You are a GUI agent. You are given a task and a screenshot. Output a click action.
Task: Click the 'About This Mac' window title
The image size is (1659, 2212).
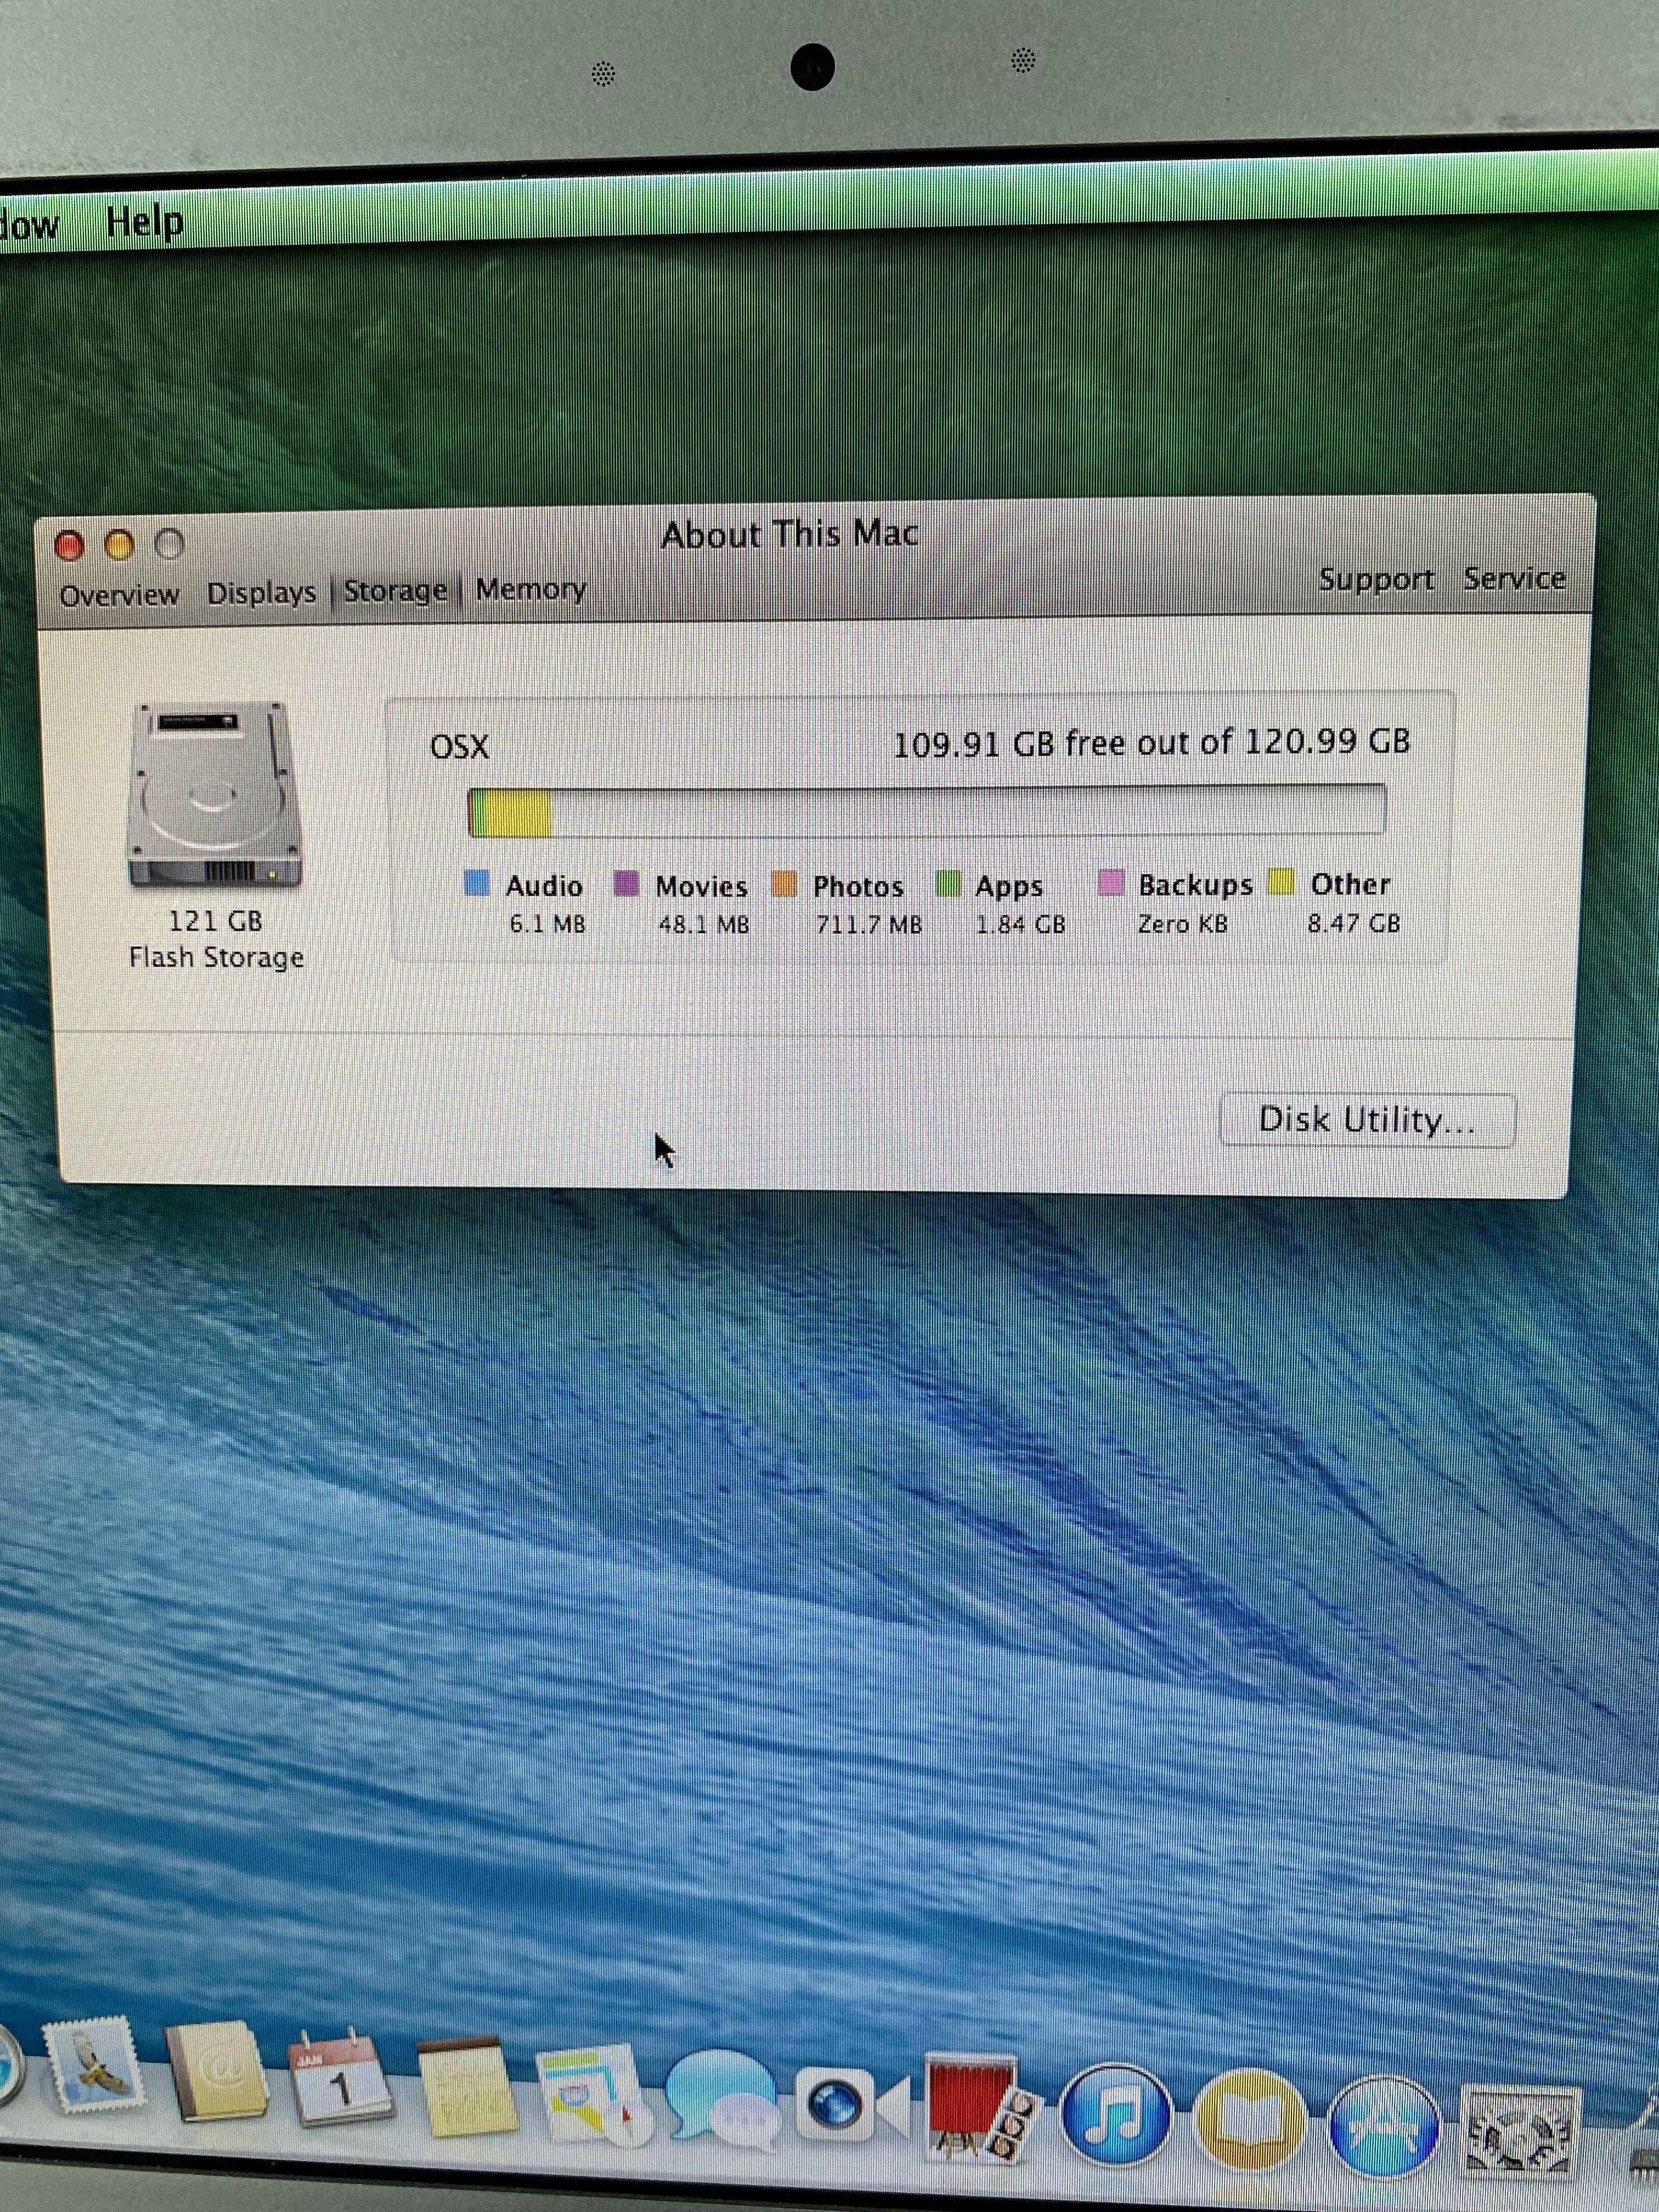(x=789, y=535)
